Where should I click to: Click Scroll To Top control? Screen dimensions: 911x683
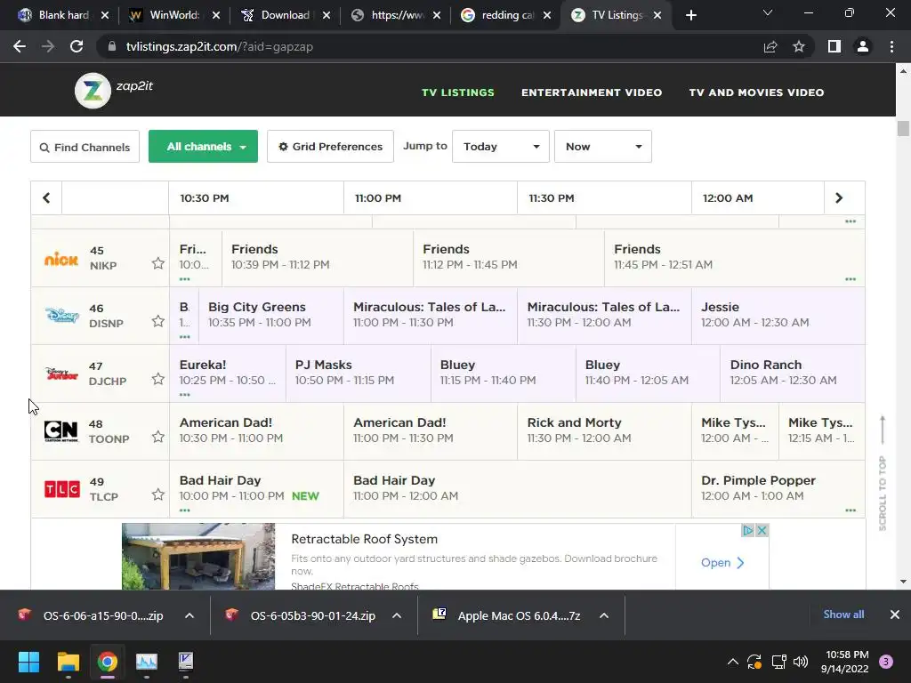[x=883, y=473]
